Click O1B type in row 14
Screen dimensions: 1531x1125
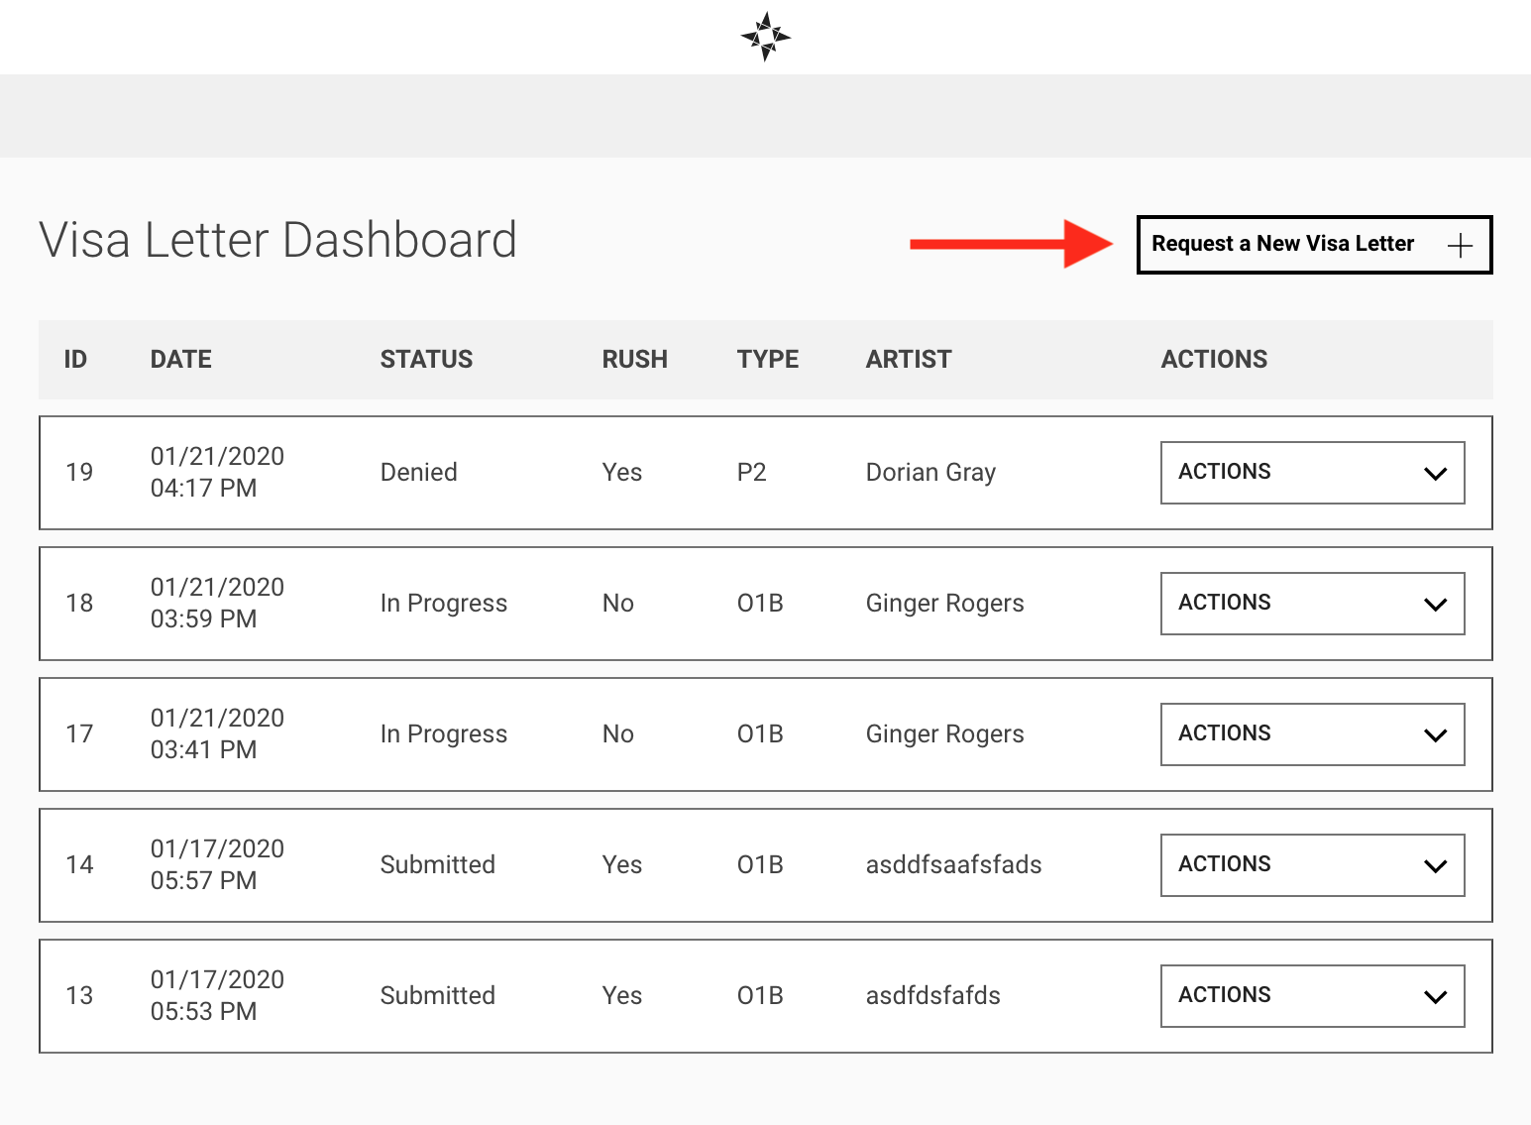(760, 864)
